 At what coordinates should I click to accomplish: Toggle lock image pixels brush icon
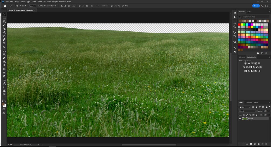click(247, 115)
